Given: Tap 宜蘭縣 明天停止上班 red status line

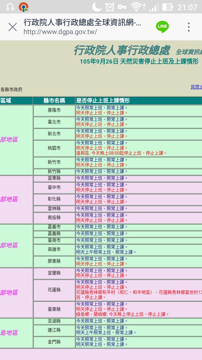Looking at the screenshot, I should click(x=102, y=276).
